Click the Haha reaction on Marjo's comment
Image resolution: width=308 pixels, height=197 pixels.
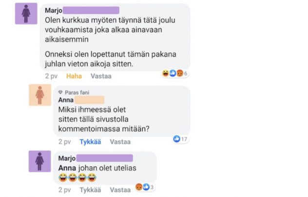coord(74,76)
